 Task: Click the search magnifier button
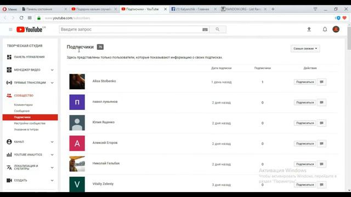(x=217, y=29)
